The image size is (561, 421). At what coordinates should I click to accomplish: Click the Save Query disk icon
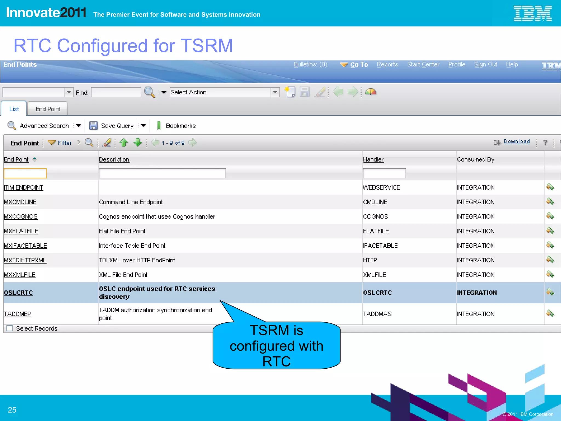pos(93,126)
